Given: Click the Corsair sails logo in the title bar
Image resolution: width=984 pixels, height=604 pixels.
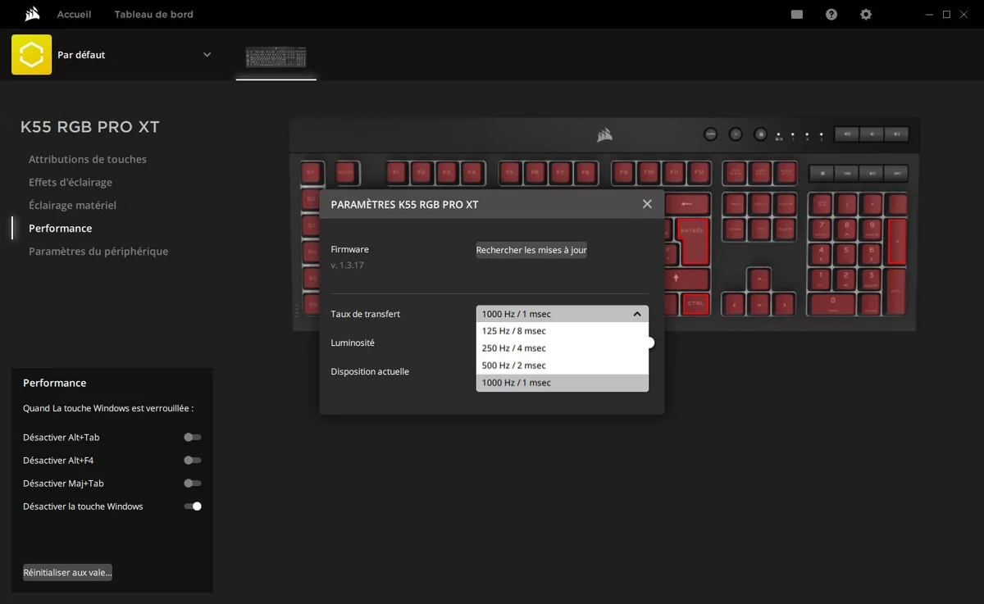Looking at the screenshot, I should (32, 14).
